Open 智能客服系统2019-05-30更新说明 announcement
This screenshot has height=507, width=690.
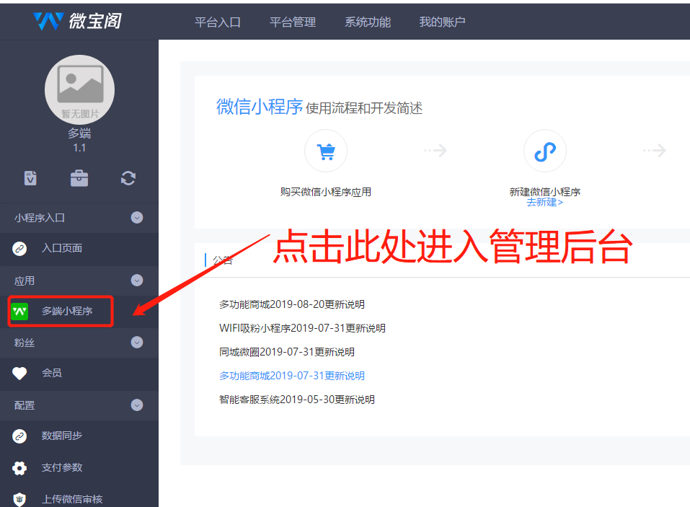297,400
